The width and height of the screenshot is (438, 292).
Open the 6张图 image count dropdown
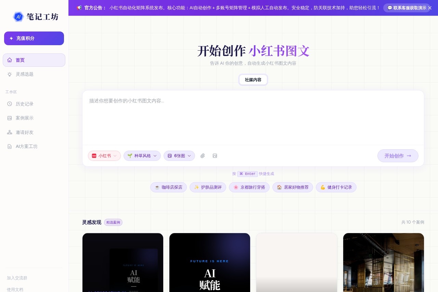click(179, 156)
